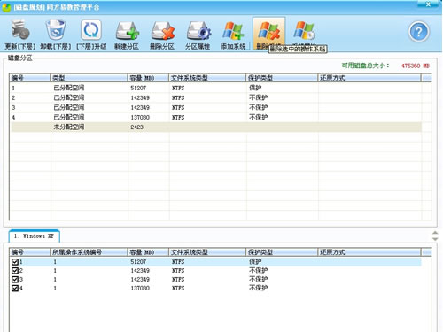Click the tab scroll down arrow
This screenshot has height=332, width=443.
click(x=435, y=239)
